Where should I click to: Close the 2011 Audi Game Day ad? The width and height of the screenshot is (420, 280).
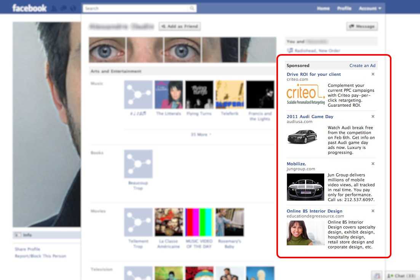(373, 117)
